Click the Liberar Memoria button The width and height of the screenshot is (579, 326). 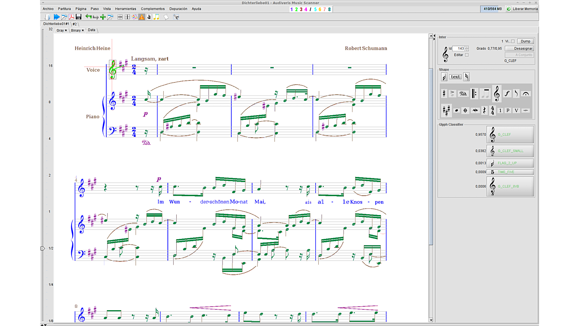pyautogui.click(x=522, y=9)
